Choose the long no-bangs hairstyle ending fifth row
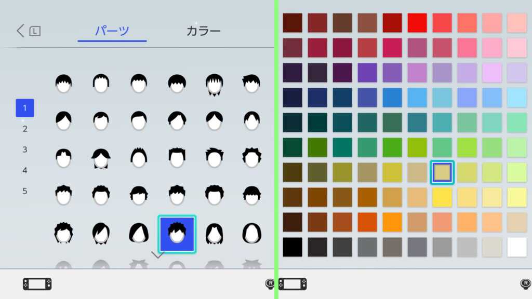 point(252,233)
